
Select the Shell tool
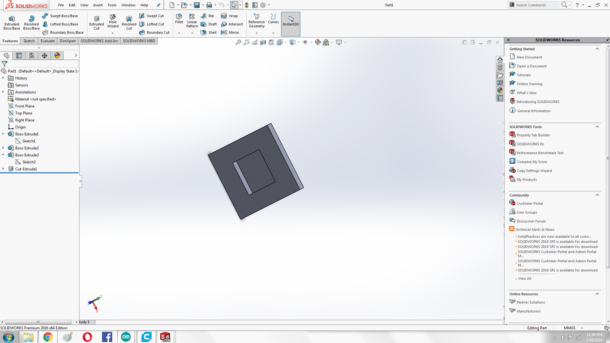[209, 32]
